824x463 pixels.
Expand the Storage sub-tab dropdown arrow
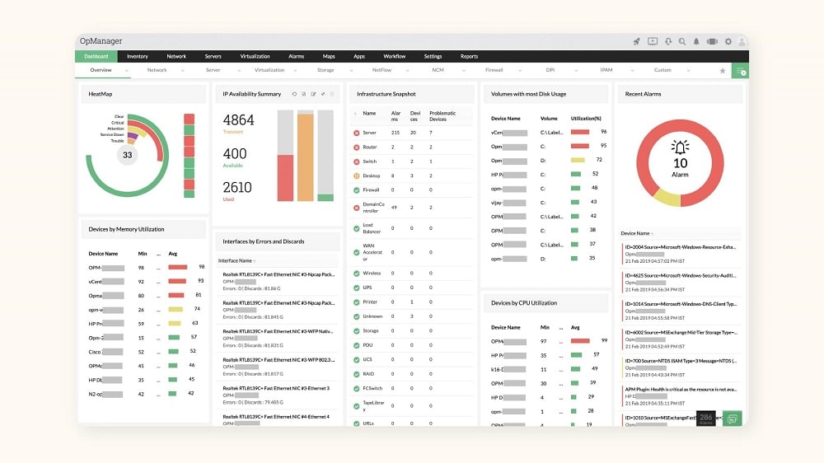tap(351, 70)
